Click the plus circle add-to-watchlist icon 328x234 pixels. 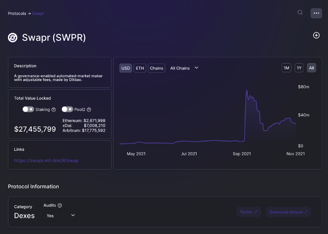coord(316,35)
